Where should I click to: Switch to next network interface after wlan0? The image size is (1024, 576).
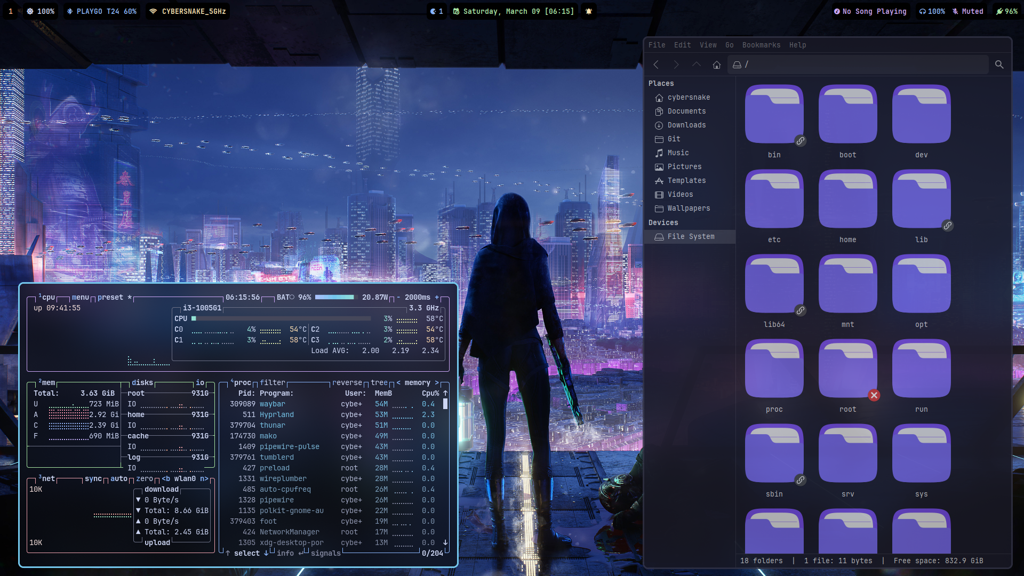click(x=204, y=478)
